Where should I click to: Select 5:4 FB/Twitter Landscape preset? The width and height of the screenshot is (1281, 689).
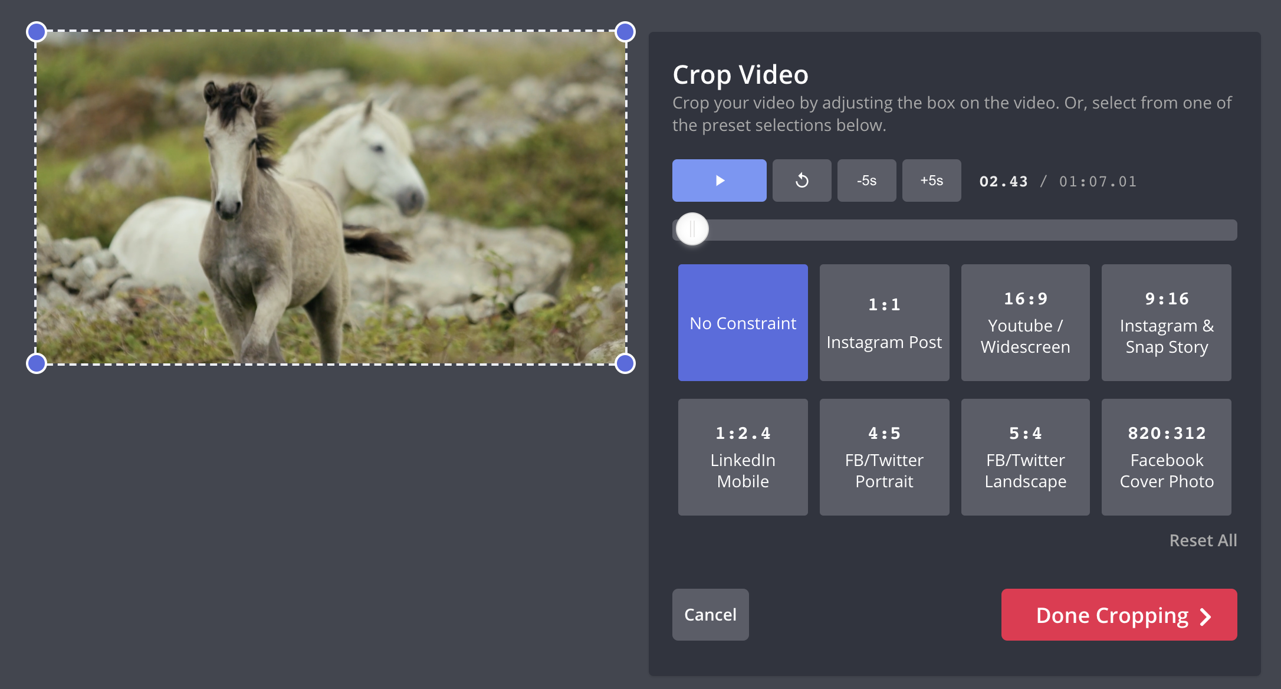1025,457
